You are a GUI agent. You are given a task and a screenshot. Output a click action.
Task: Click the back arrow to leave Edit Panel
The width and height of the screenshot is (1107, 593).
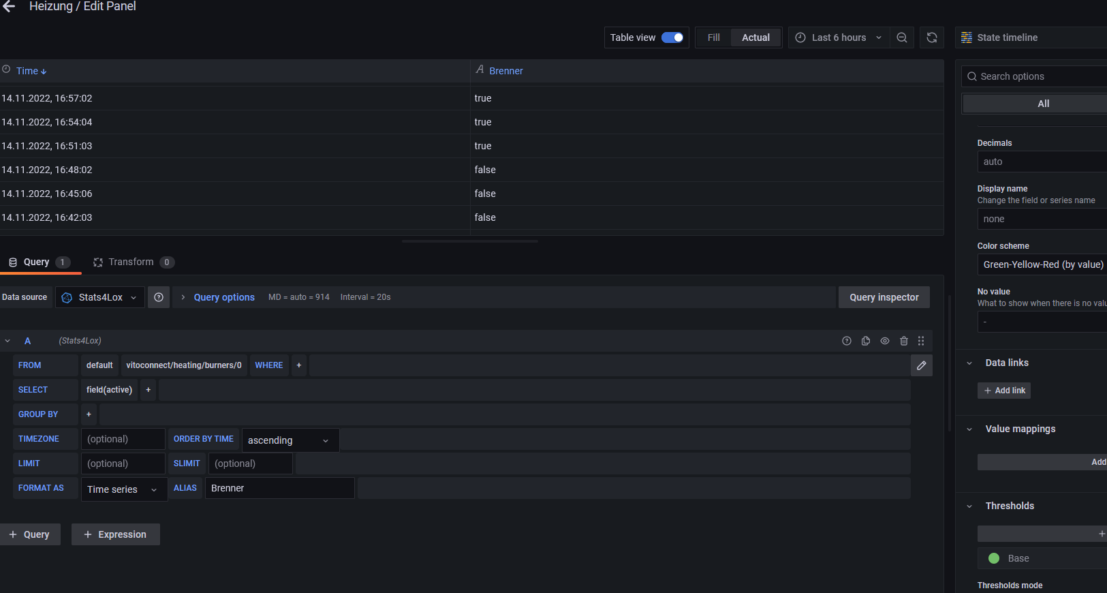pyautogui.click(x=9, y=6)
